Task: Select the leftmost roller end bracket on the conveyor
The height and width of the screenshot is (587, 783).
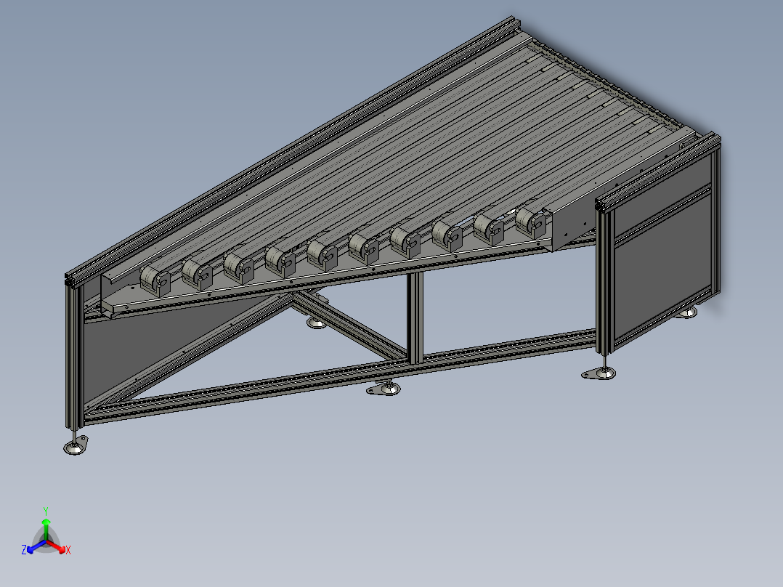Action: pyautogui.click(x=155, y=280)
